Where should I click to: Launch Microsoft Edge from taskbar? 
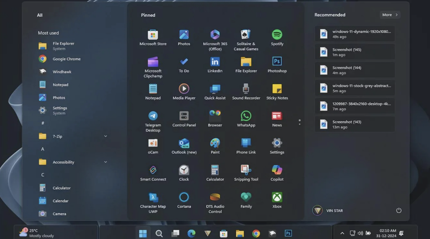click(191, 233)
